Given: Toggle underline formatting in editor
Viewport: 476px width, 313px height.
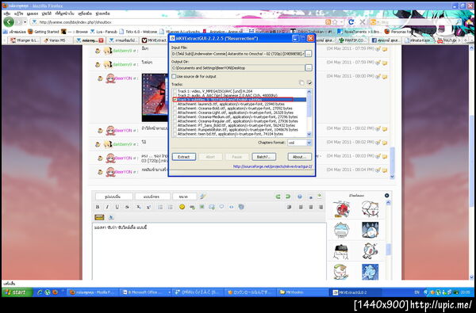Looking at the screenshot, I should pos(117,207).
